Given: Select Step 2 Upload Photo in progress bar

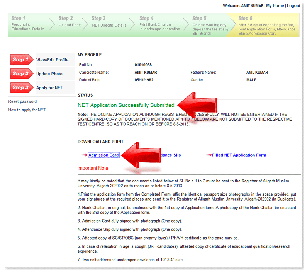Looking at the screenshot, I should point(70,22).
